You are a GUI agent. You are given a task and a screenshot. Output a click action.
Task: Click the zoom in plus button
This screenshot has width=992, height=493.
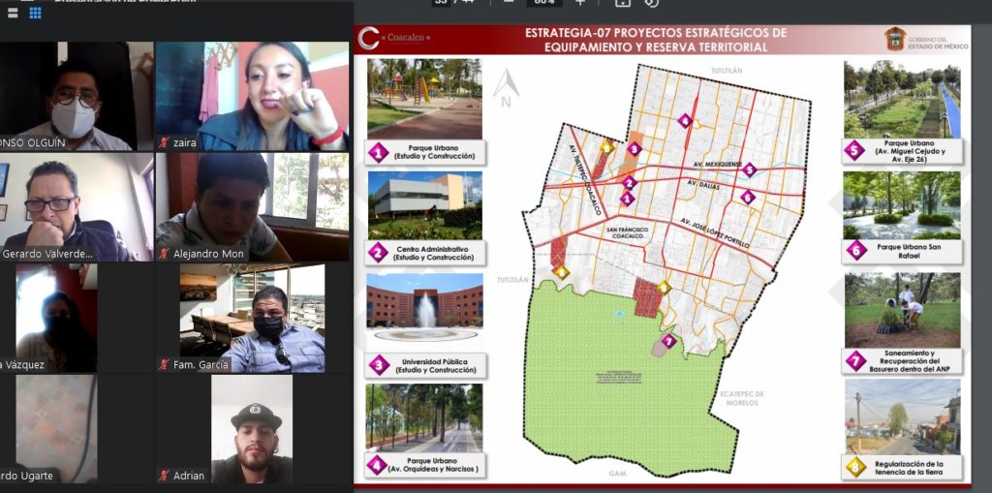[580, 3]
